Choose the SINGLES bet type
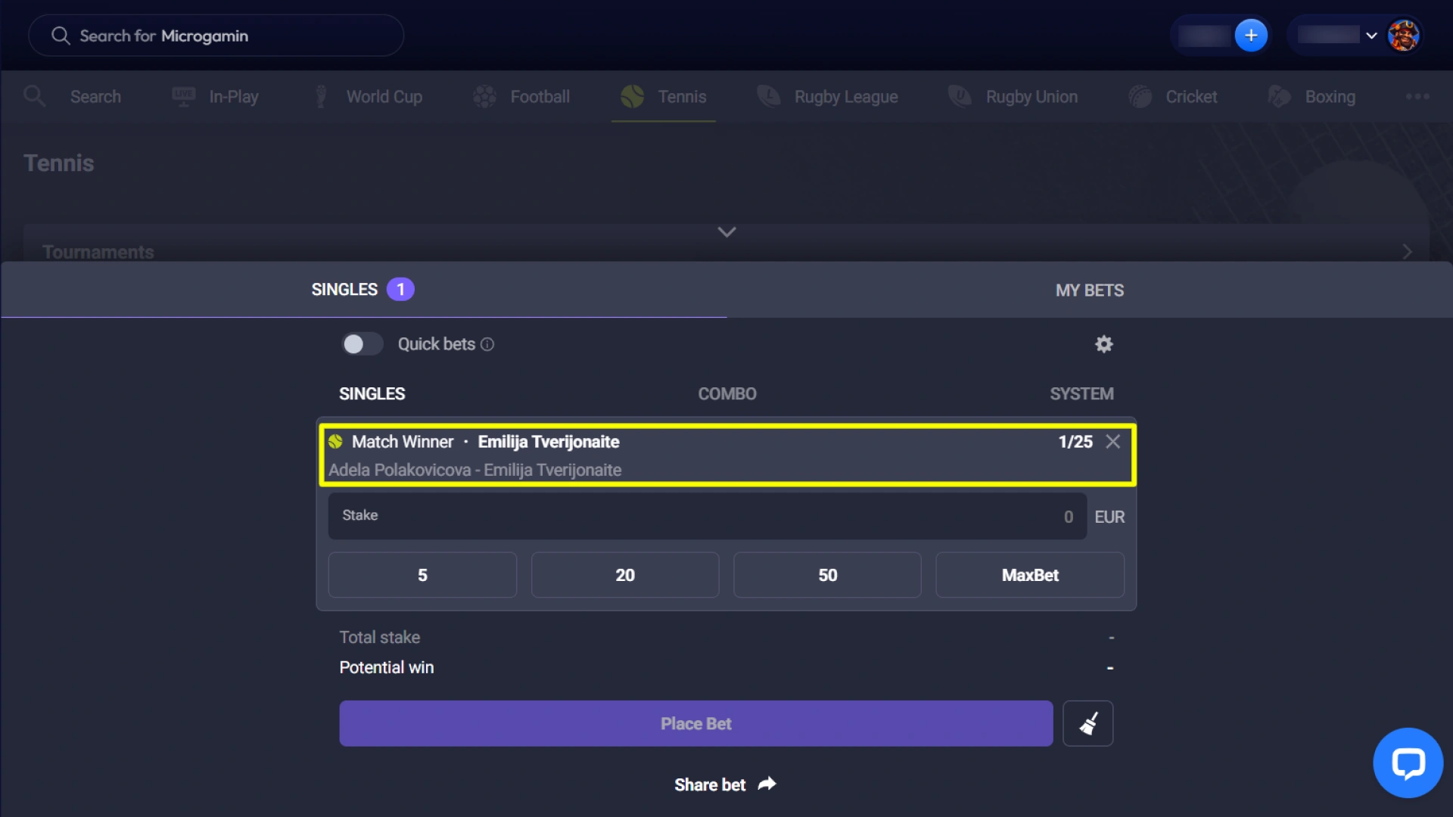The width and height of the screenshot is (1453, 817). coord(372,394)
